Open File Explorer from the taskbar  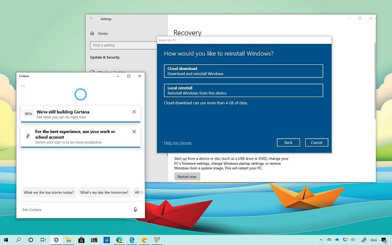coord(69,240)
